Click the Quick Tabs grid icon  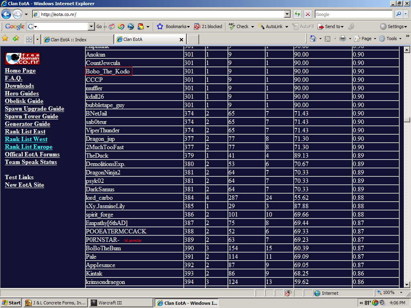pyautogui.click(x=29, y=39)
